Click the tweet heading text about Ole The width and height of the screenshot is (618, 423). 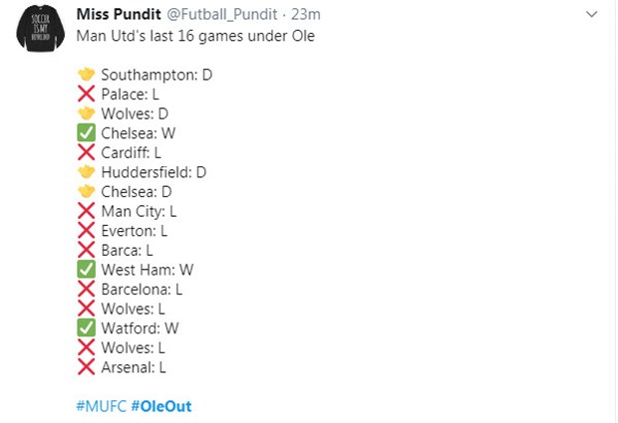[195, 36]
